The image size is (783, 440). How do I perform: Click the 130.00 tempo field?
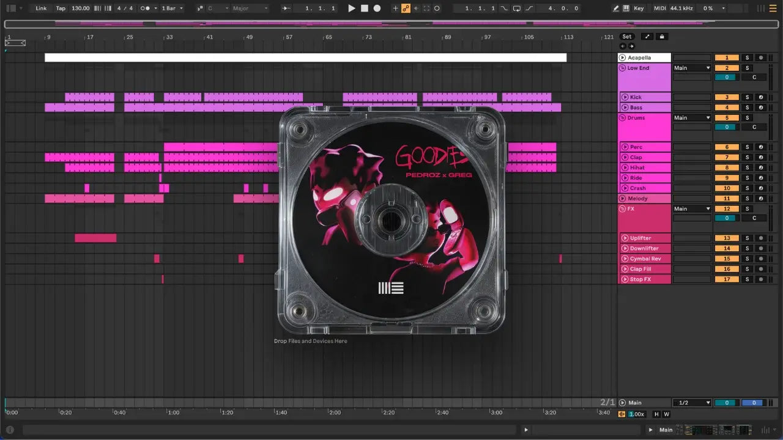(x=80, y=9)
